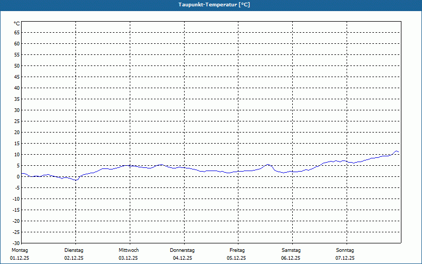
Task: Click the Dienstag 02.12.25 axis label
Action: coord(74,254)
